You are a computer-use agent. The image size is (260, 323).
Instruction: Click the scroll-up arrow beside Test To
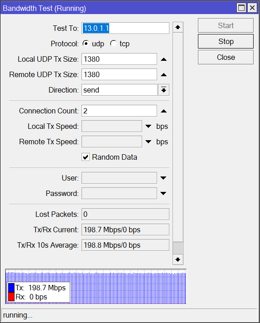click(x=178, y=27)
